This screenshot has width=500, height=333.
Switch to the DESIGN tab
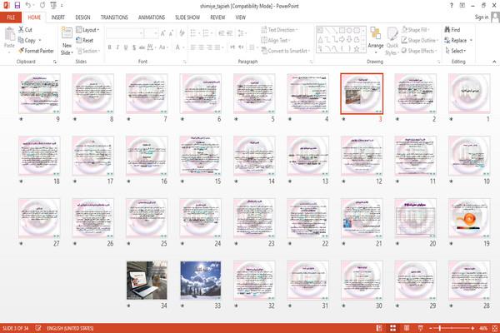pyautogui.click(x=82, y=17)
